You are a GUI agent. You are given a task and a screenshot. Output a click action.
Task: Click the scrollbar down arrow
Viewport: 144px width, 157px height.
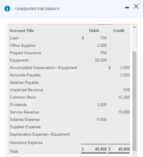click(135, 153)
